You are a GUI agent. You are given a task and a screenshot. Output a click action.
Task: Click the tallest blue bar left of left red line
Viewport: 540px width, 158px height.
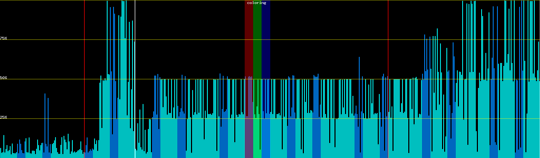coord(45,124)
